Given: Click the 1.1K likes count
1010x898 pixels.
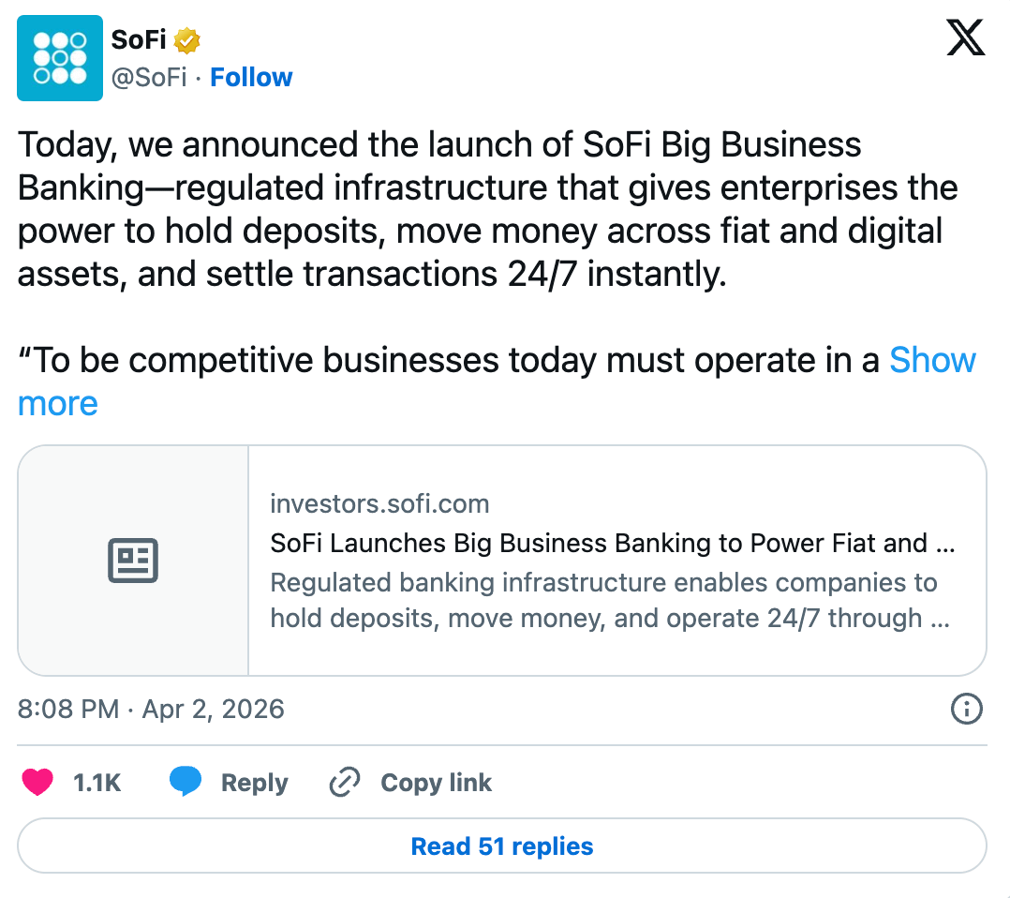Looking at the screenshot, I should [x=97, y=783].
